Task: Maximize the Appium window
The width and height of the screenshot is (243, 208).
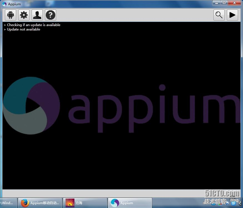Action: [224, 3]
